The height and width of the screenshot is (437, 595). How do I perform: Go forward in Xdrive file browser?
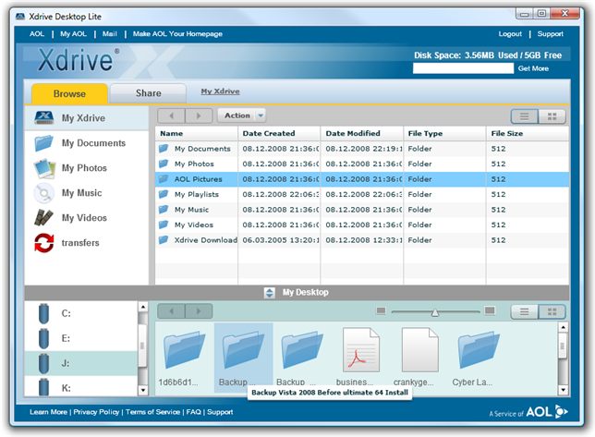pos(199,115)
